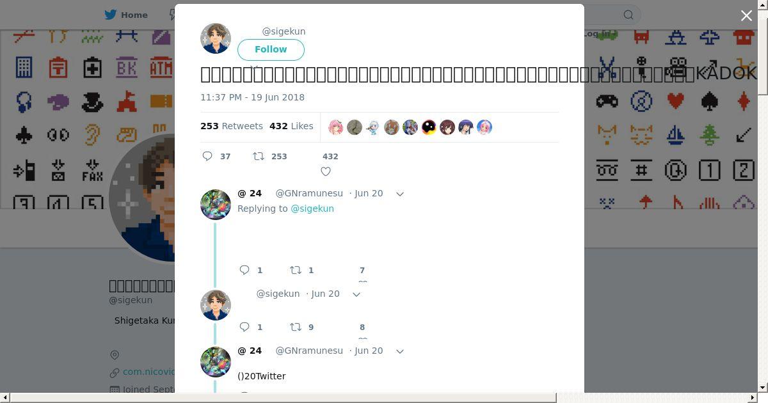Reply to sigekun's Jun 20 reply

tap(244, 327)
